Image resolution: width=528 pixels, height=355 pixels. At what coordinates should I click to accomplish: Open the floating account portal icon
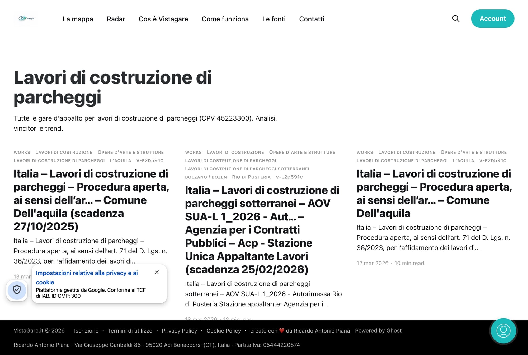coord(503,331)
